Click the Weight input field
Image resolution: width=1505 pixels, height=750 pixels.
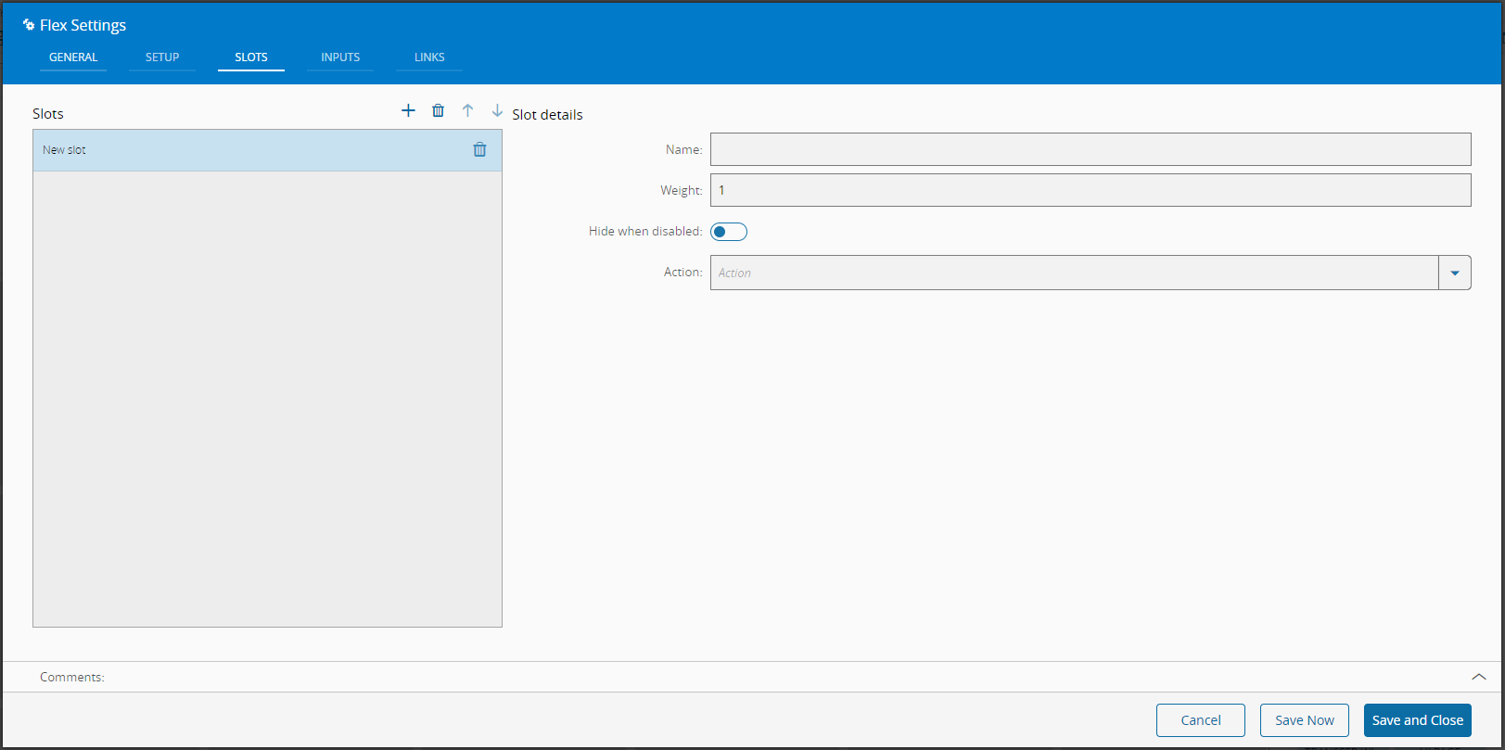click(1090, 190)
